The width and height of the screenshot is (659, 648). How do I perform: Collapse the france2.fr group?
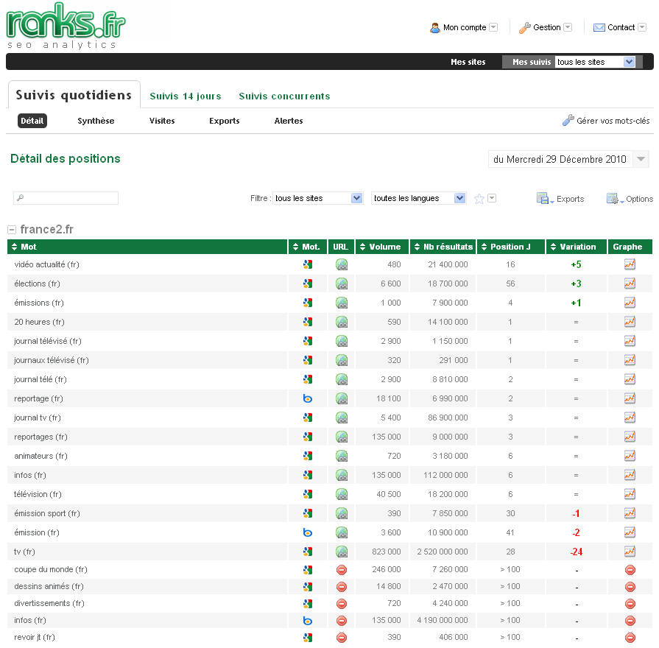click(x=12, y=230)
